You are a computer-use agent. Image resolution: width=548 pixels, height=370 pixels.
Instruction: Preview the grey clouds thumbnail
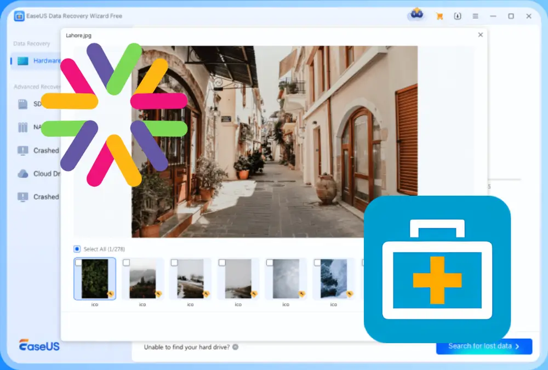click(286, 278)
